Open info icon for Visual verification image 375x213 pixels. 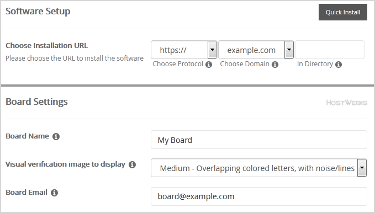[x=132, y=164]
